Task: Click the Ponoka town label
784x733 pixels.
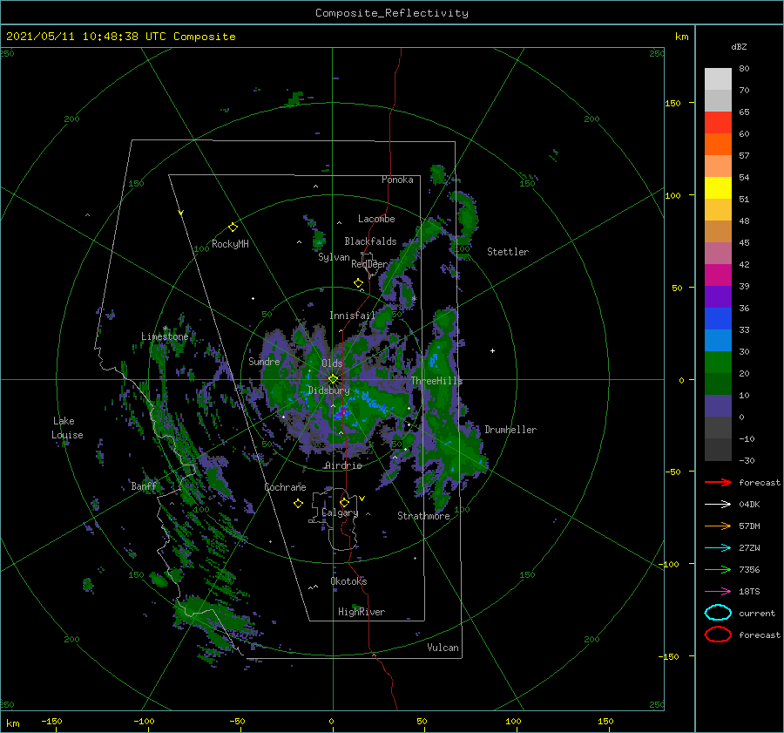Action: click(x=397, y=180)
